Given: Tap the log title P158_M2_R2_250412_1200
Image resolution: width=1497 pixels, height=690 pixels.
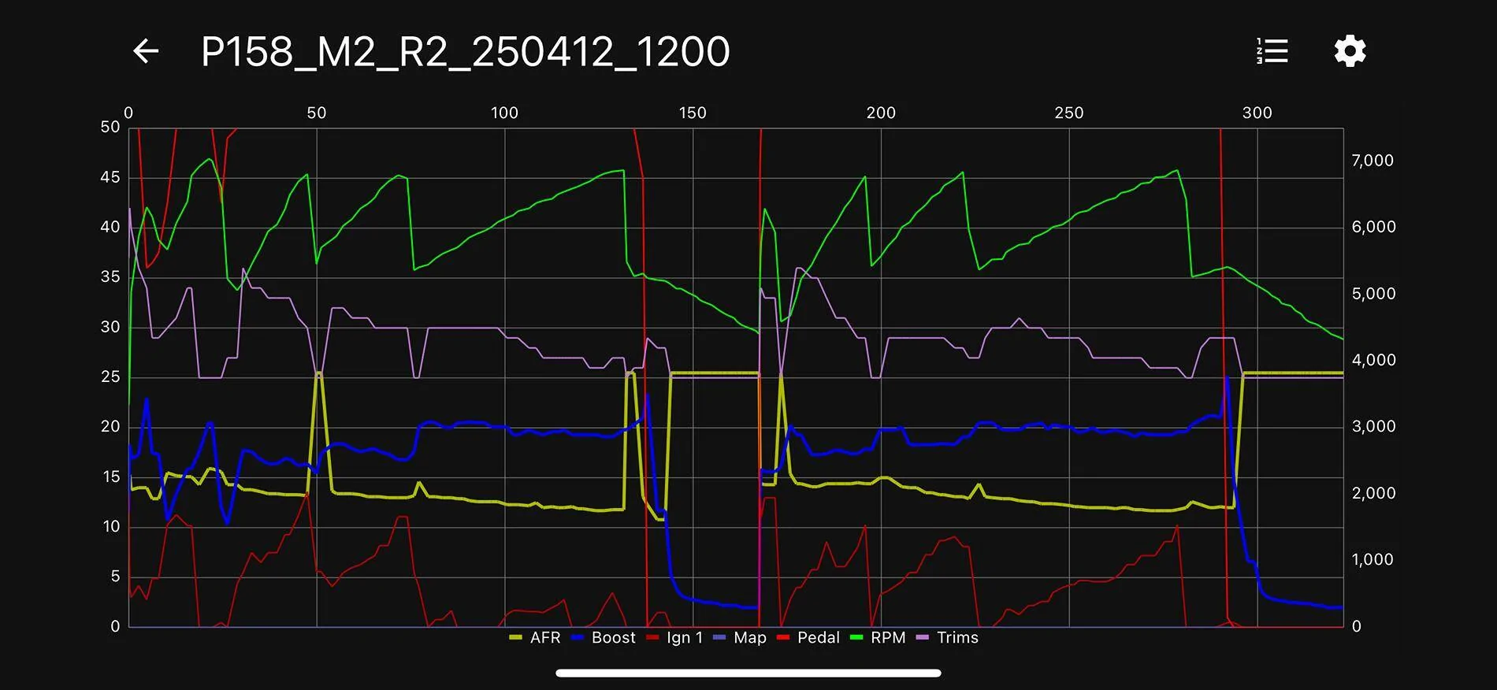Looking at the screenshot, I should (466, 52).
